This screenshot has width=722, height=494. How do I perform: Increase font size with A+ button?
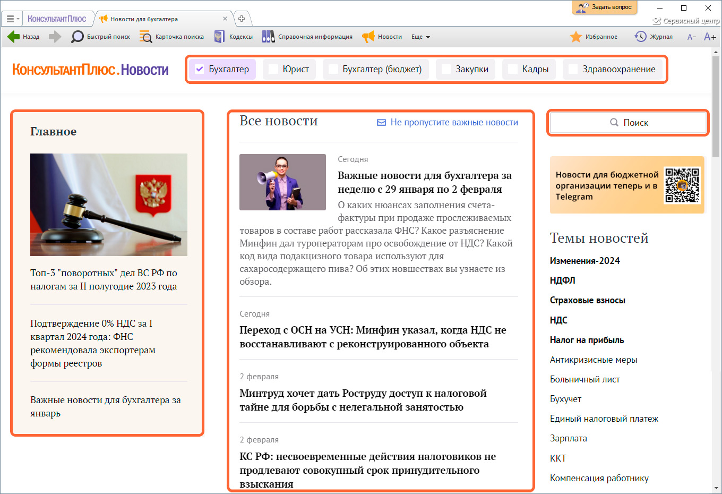coord(710,37)
